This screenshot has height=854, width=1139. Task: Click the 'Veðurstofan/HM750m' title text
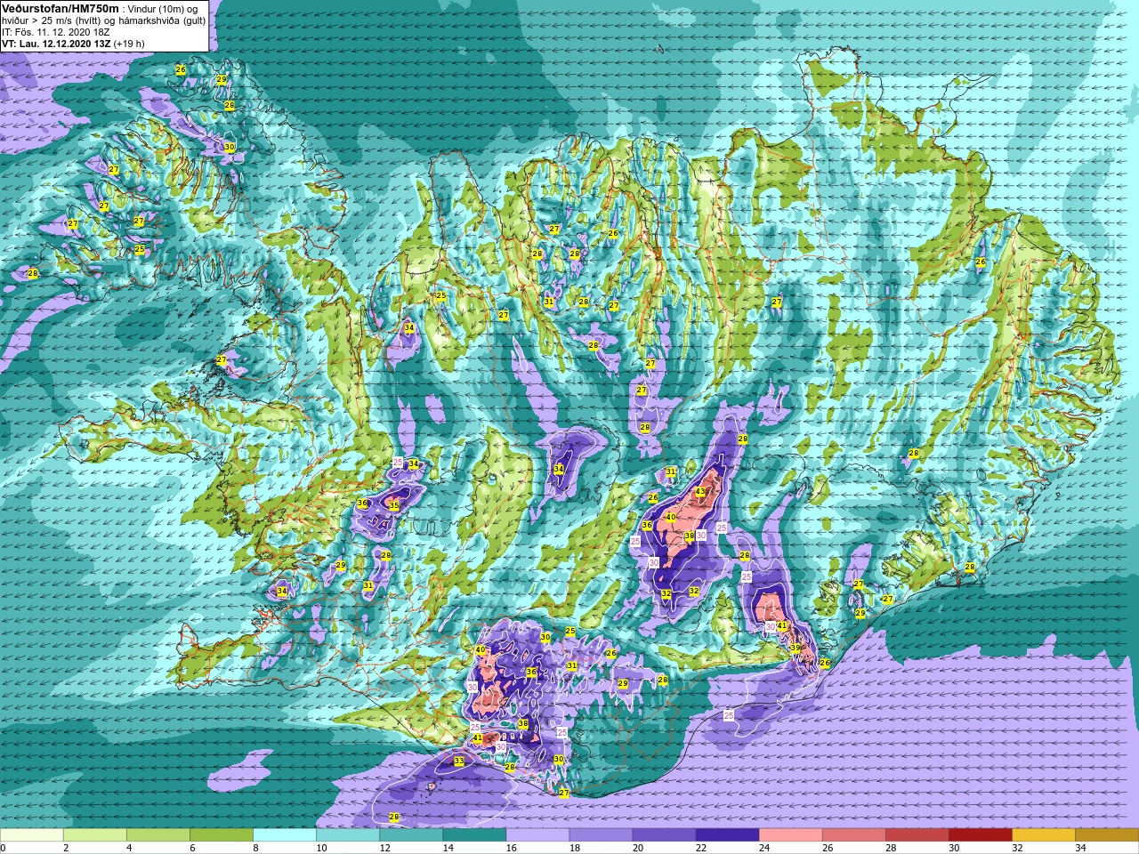[61, 8]
